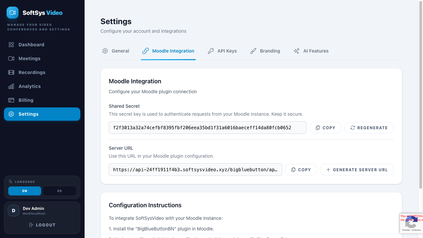
Task: Click the General tab gear icon
Action: point(105,51)
